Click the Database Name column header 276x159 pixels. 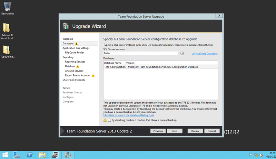pyautogui.click(x=115, y=63)
